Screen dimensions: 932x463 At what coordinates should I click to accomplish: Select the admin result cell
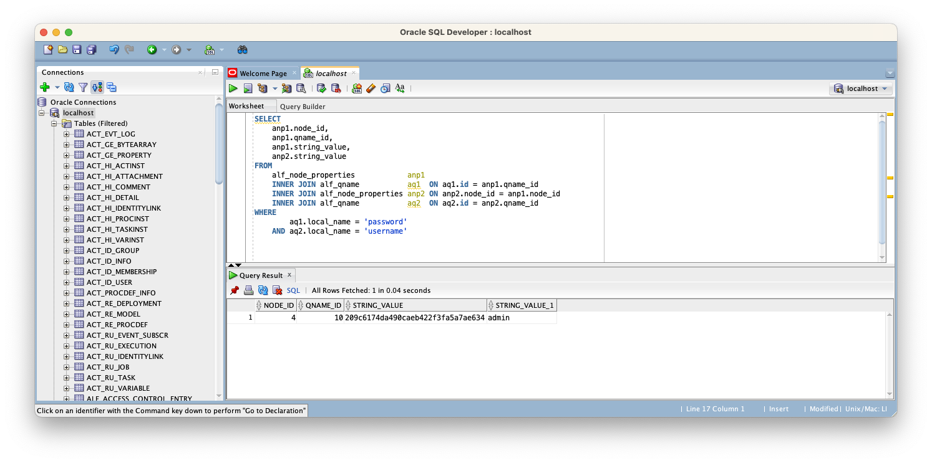(x=522, y=318)
